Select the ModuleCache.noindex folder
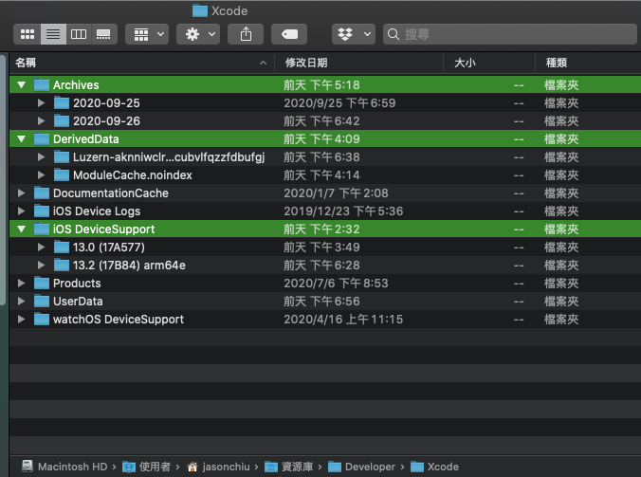This screenshot has width=641, height=477. pyautogui.click(x=132, y=175)
